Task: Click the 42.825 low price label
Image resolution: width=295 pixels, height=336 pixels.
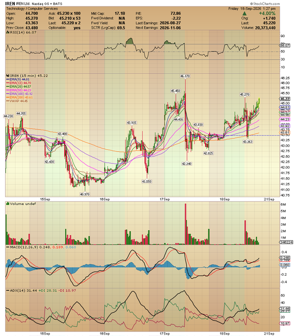Action: tap(208, 153)
